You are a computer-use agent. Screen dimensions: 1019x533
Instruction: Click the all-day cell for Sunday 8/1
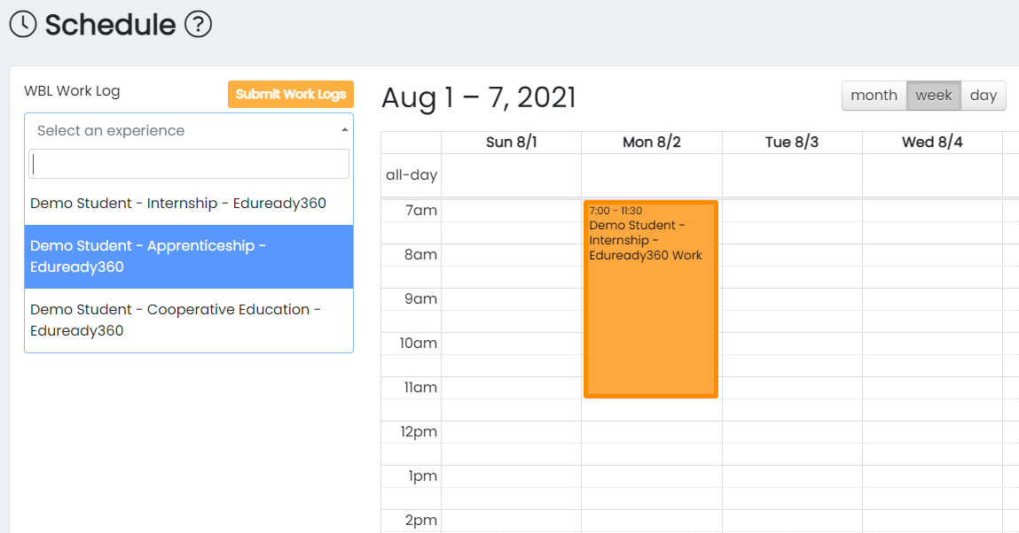click(x=512, y=175)
